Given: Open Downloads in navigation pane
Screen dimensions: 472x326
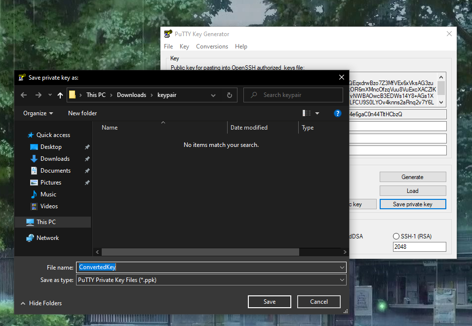Looking at the screenshot, I should coord(55,159).
